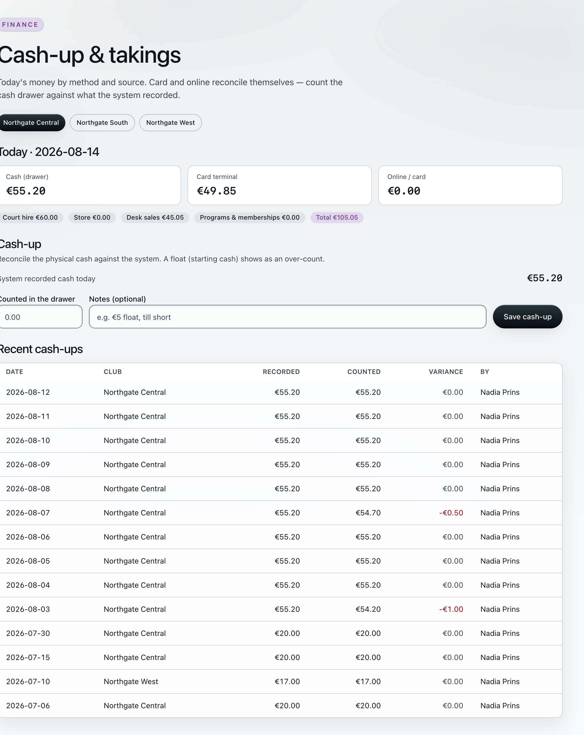
Task: Click the Store €0.00 chip
Action: pyautogui.click(x=92, y=217)
